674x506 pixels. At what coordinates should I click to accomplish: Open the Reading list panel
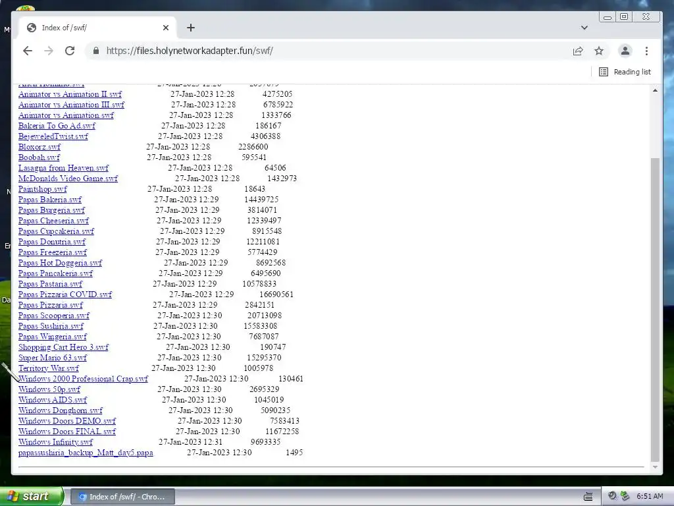pos(625,72)
